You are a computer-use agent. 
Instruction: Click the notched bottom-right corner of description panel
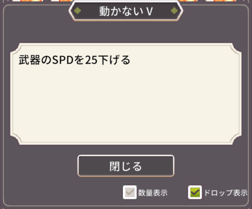pyautogui.click(x=236, y=140)
